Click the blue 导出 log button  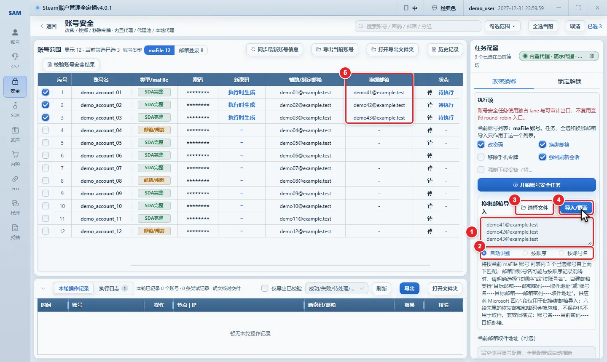(x=409, y=288)
